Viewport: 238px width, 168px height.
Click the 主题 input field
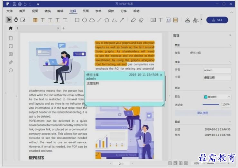(x=217, y=78)
